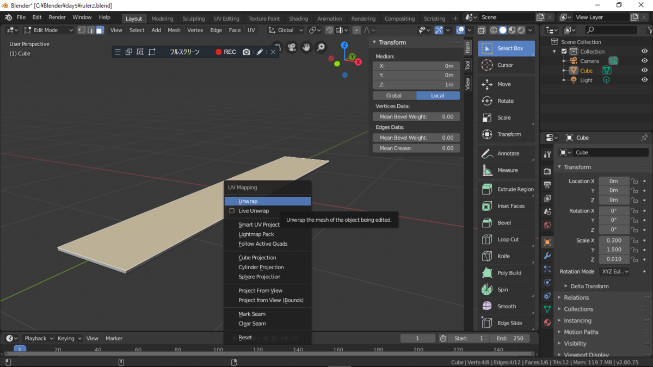Expand the Collections panel in Properties
The height and width of the screenshot is (367, 653).
click(x=578, y=309)
